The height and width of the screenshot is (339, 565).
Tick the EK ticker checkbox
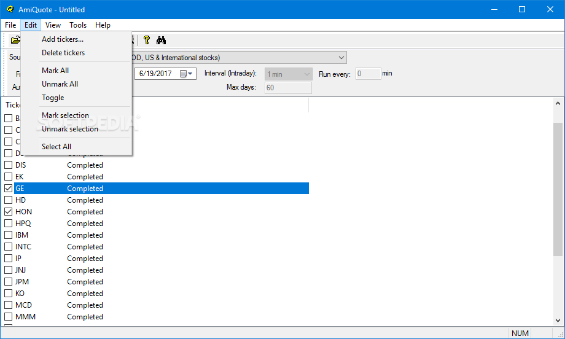click(8, 176)
